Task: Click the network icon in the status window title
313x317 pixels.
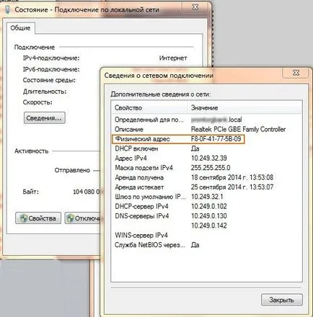Action: point(8,9)
